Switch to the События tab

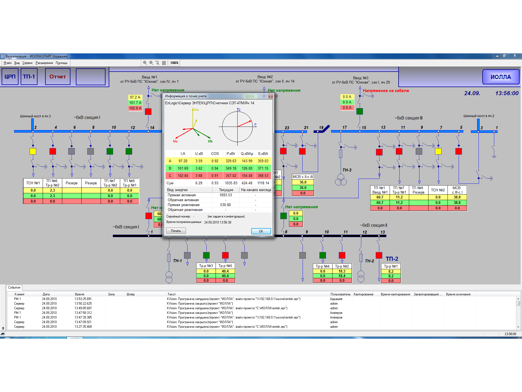14,287
